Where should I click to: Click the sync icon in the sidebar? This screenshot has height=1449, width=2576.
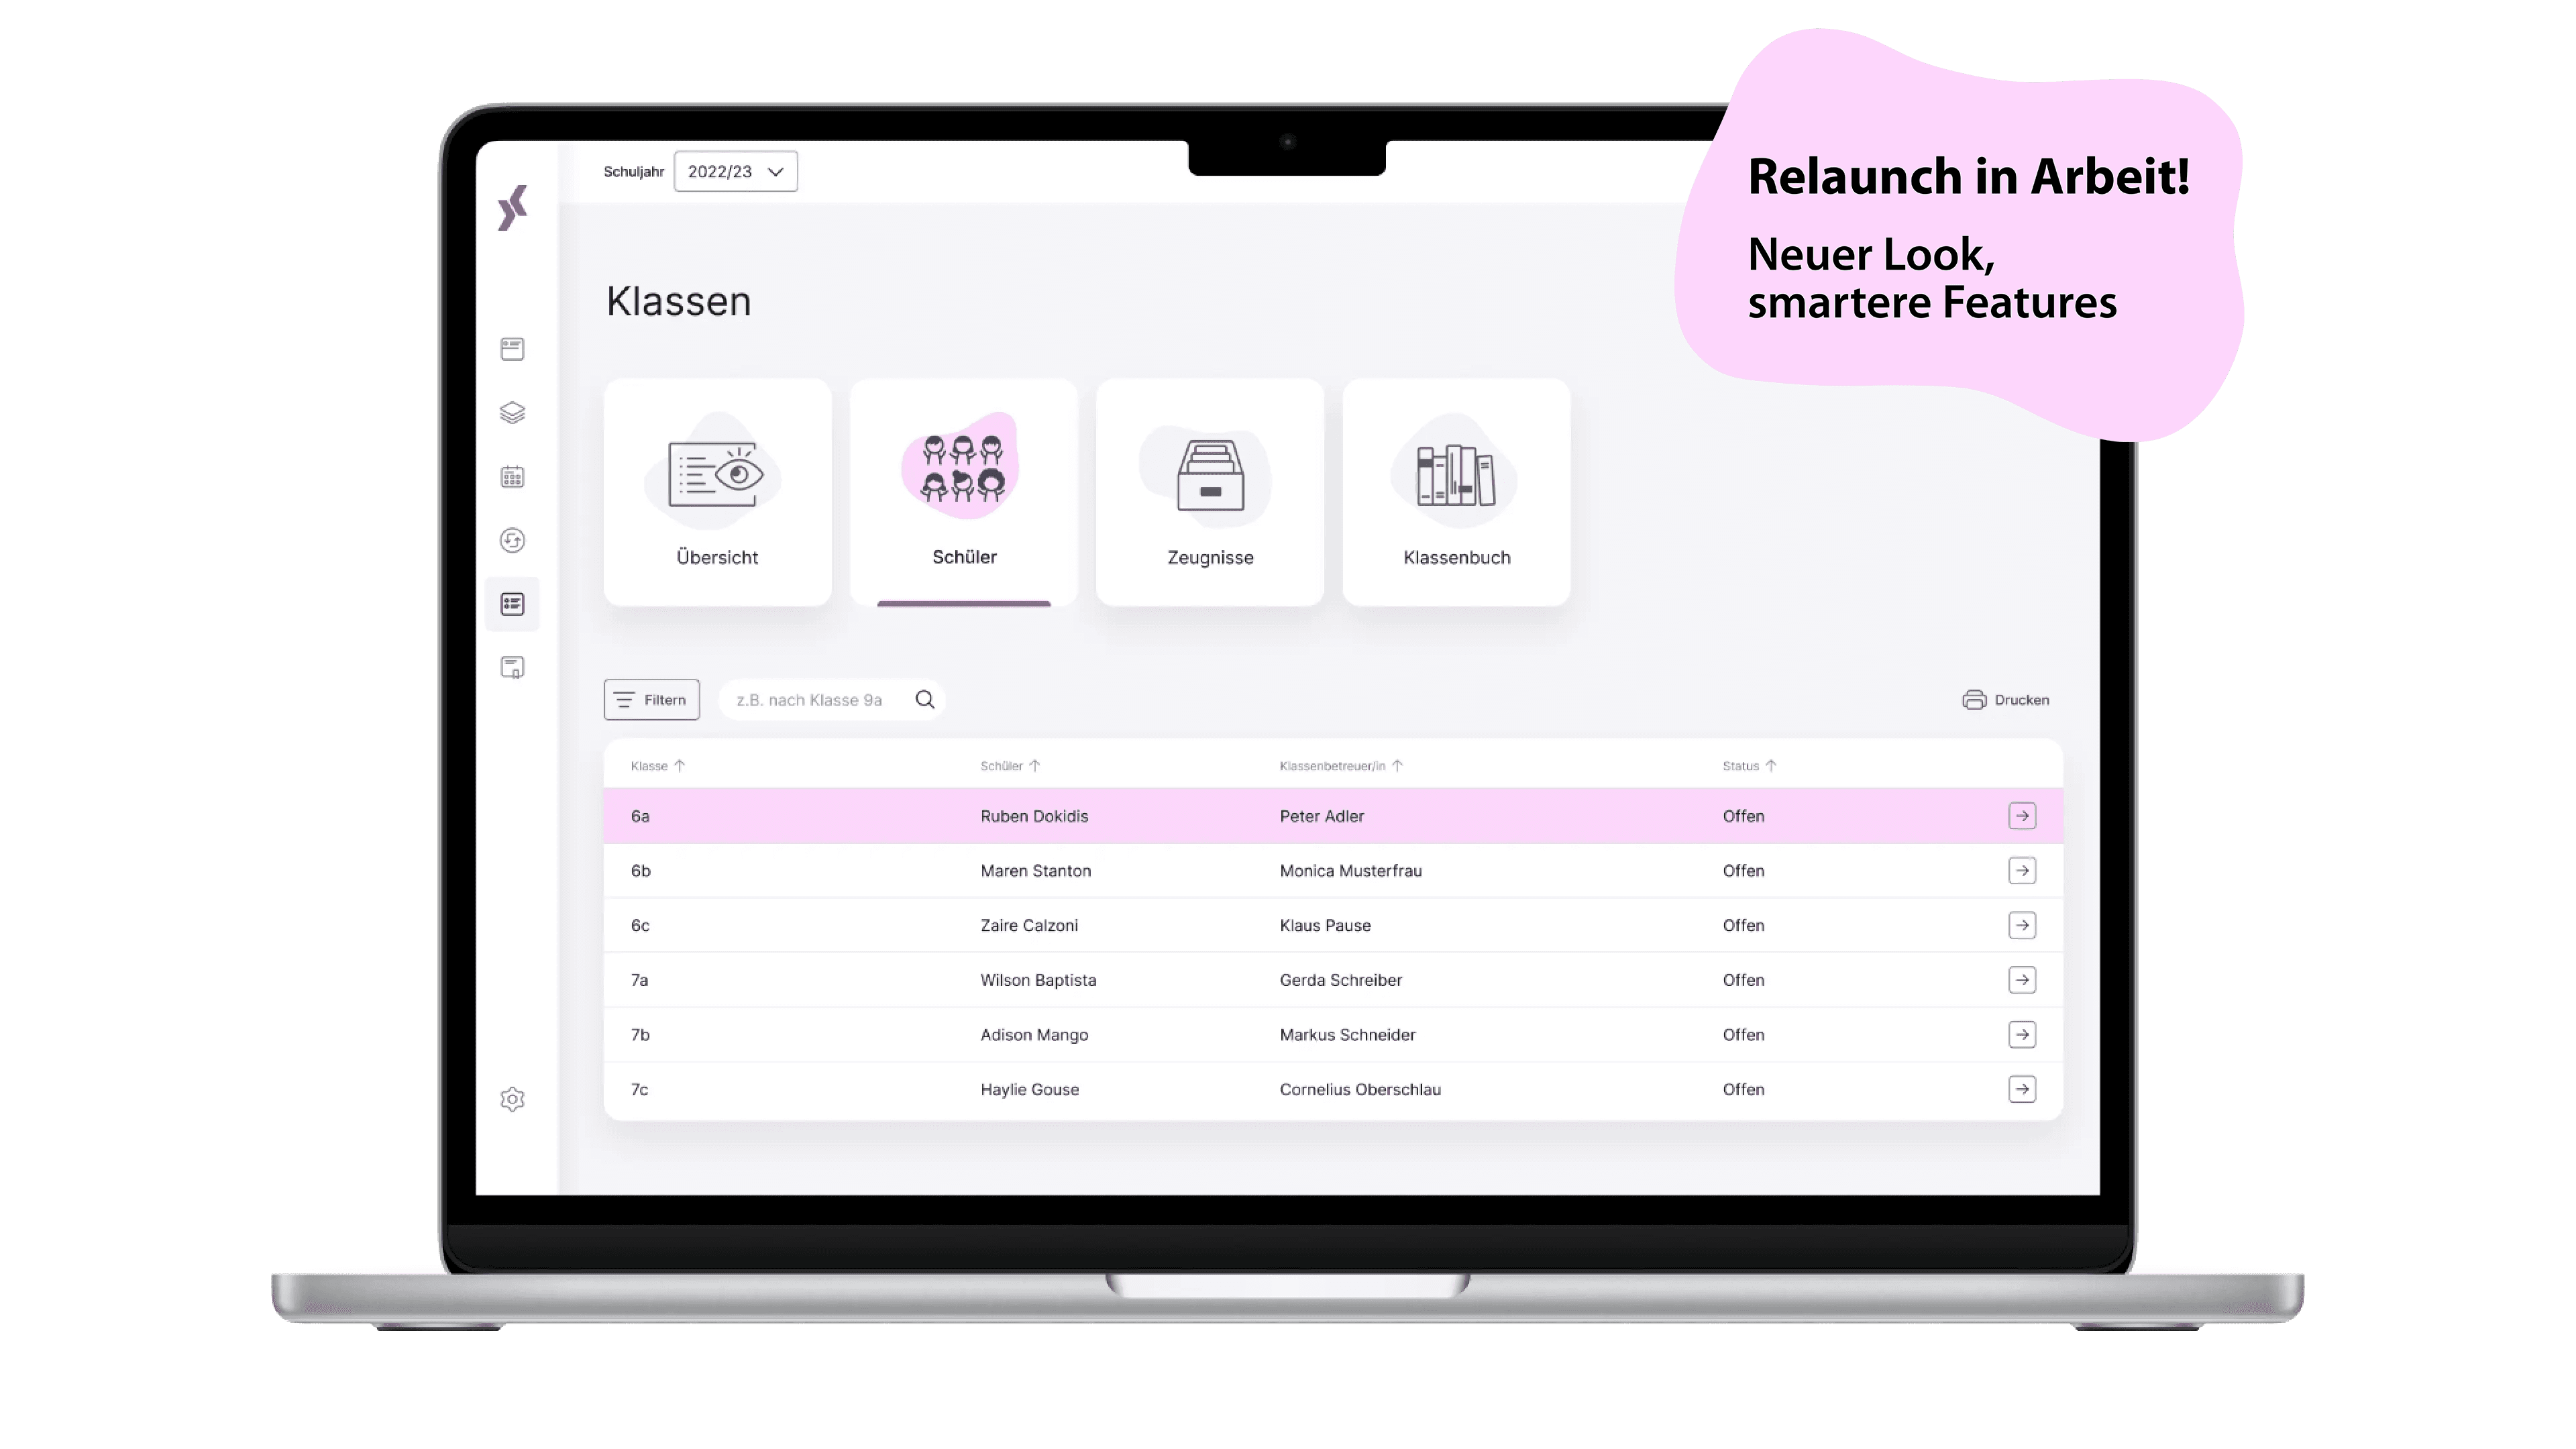(x=513, y=540)
